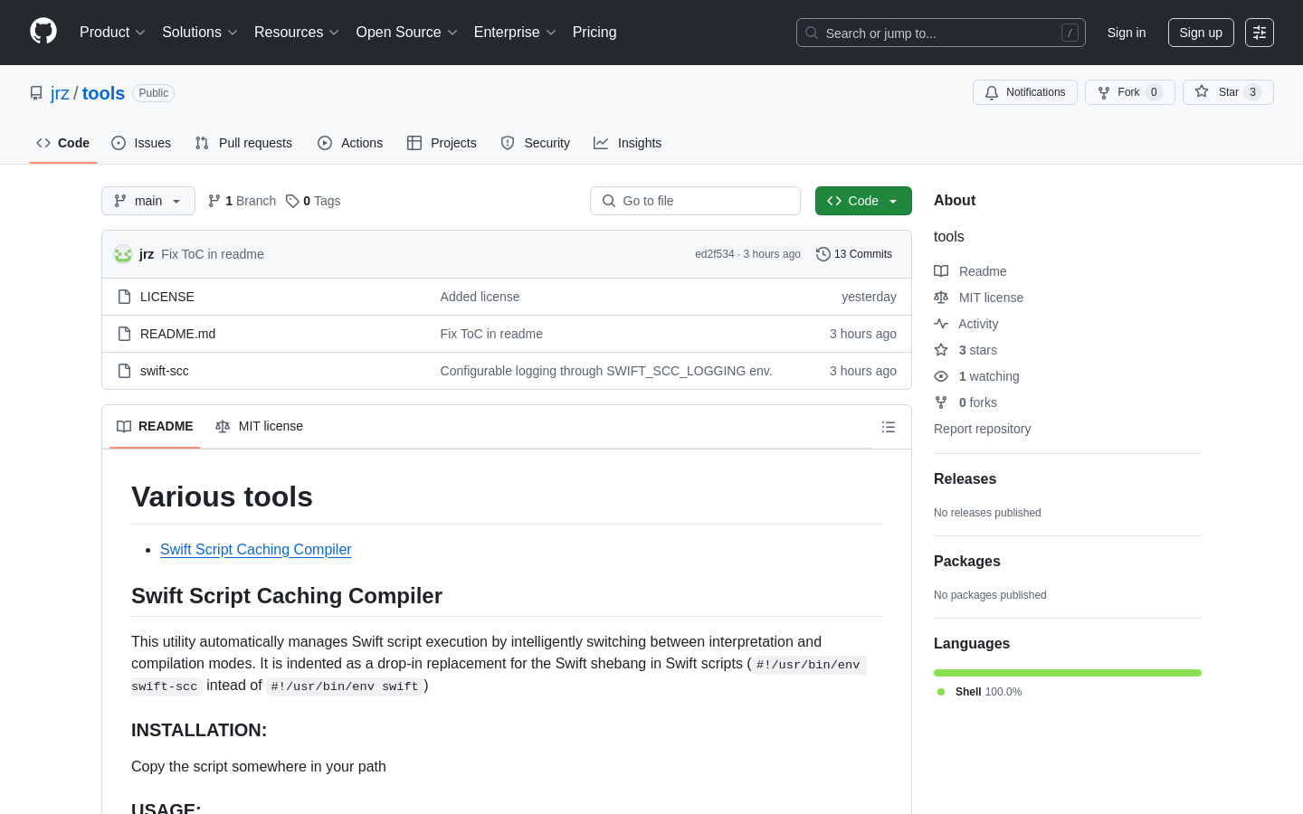Open the Actions tab
Screen dimensions: 1303x814
350,143
